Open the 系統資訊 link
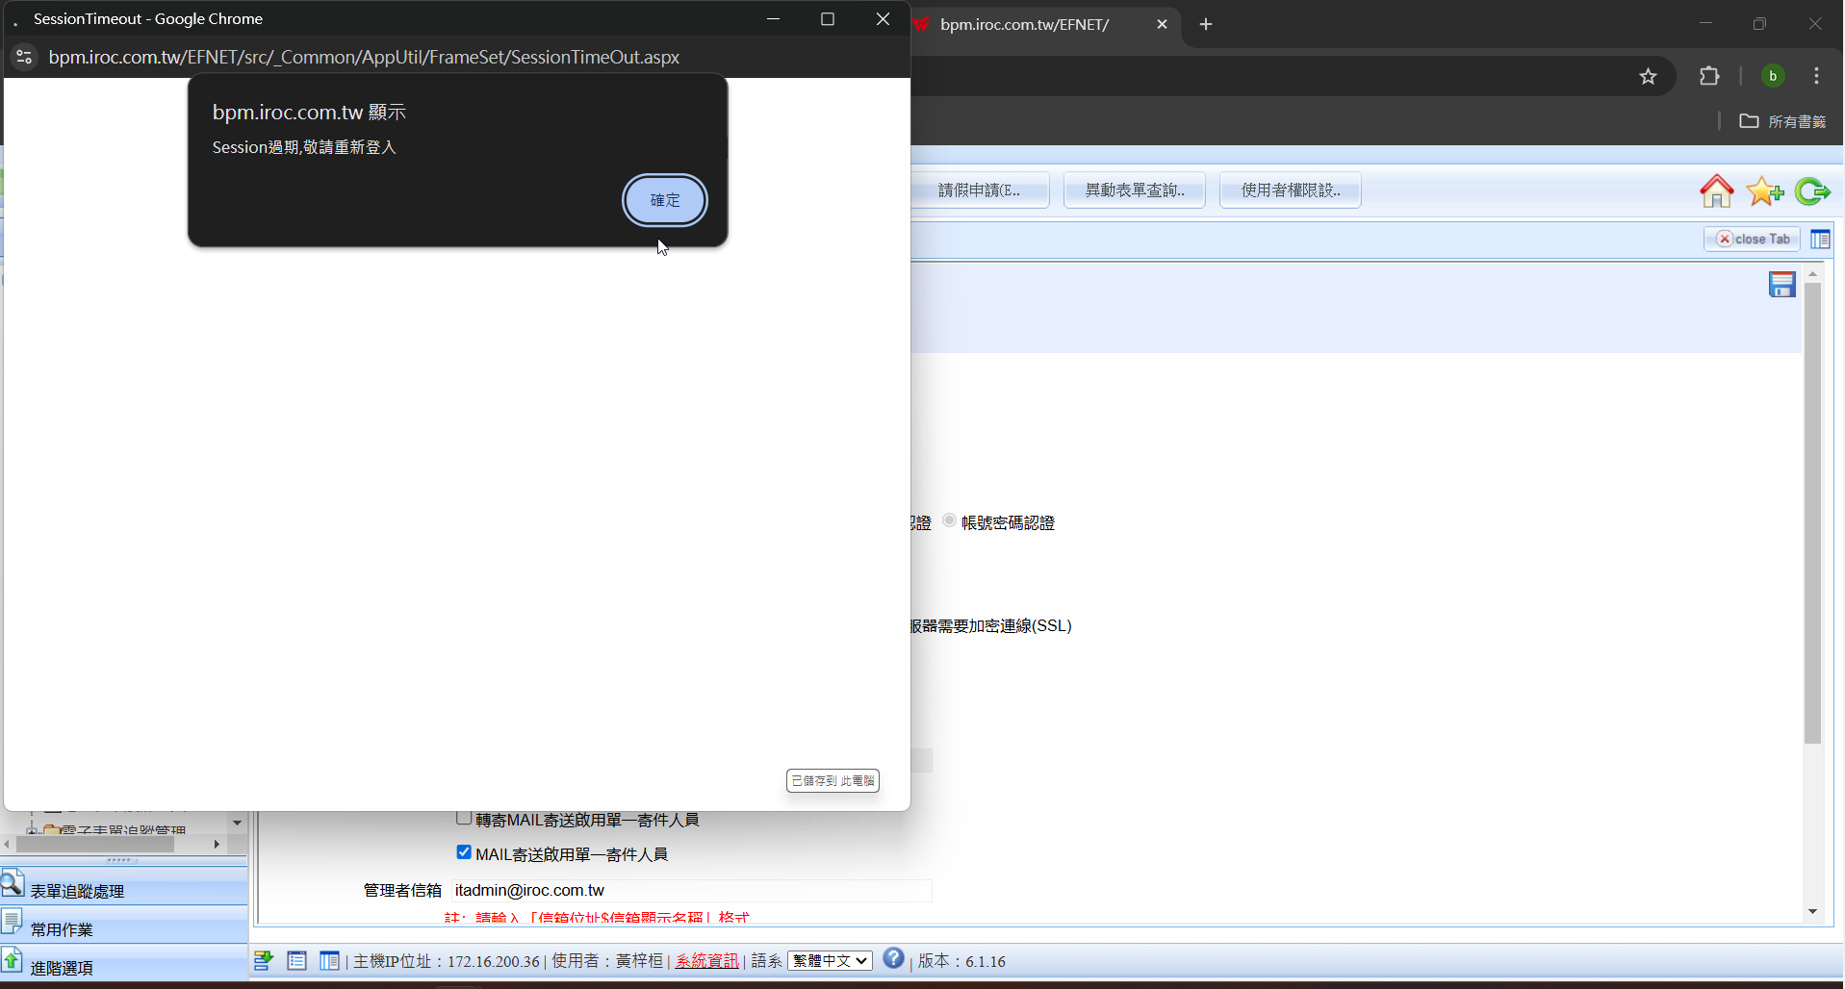 [x=706, y=961]
